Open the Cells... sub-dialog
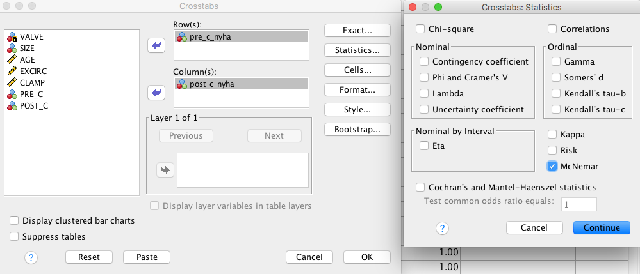The height and width of the screenshot is (274, 640). 357,70
